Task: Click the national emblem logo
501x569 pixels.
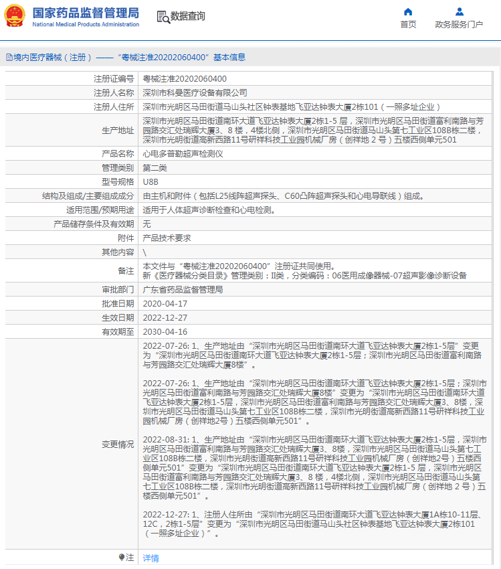Action: pyautogui.click(x=15, y=15)
